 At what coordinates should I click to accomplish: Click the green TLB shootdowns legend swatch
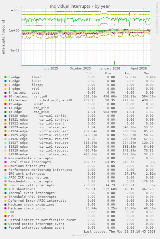tap(5, 189)
